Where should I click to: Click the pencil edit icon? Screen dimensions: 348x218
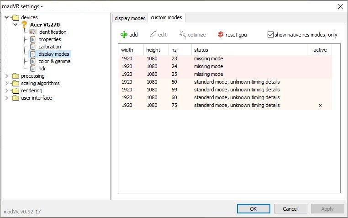pos(153,34)
